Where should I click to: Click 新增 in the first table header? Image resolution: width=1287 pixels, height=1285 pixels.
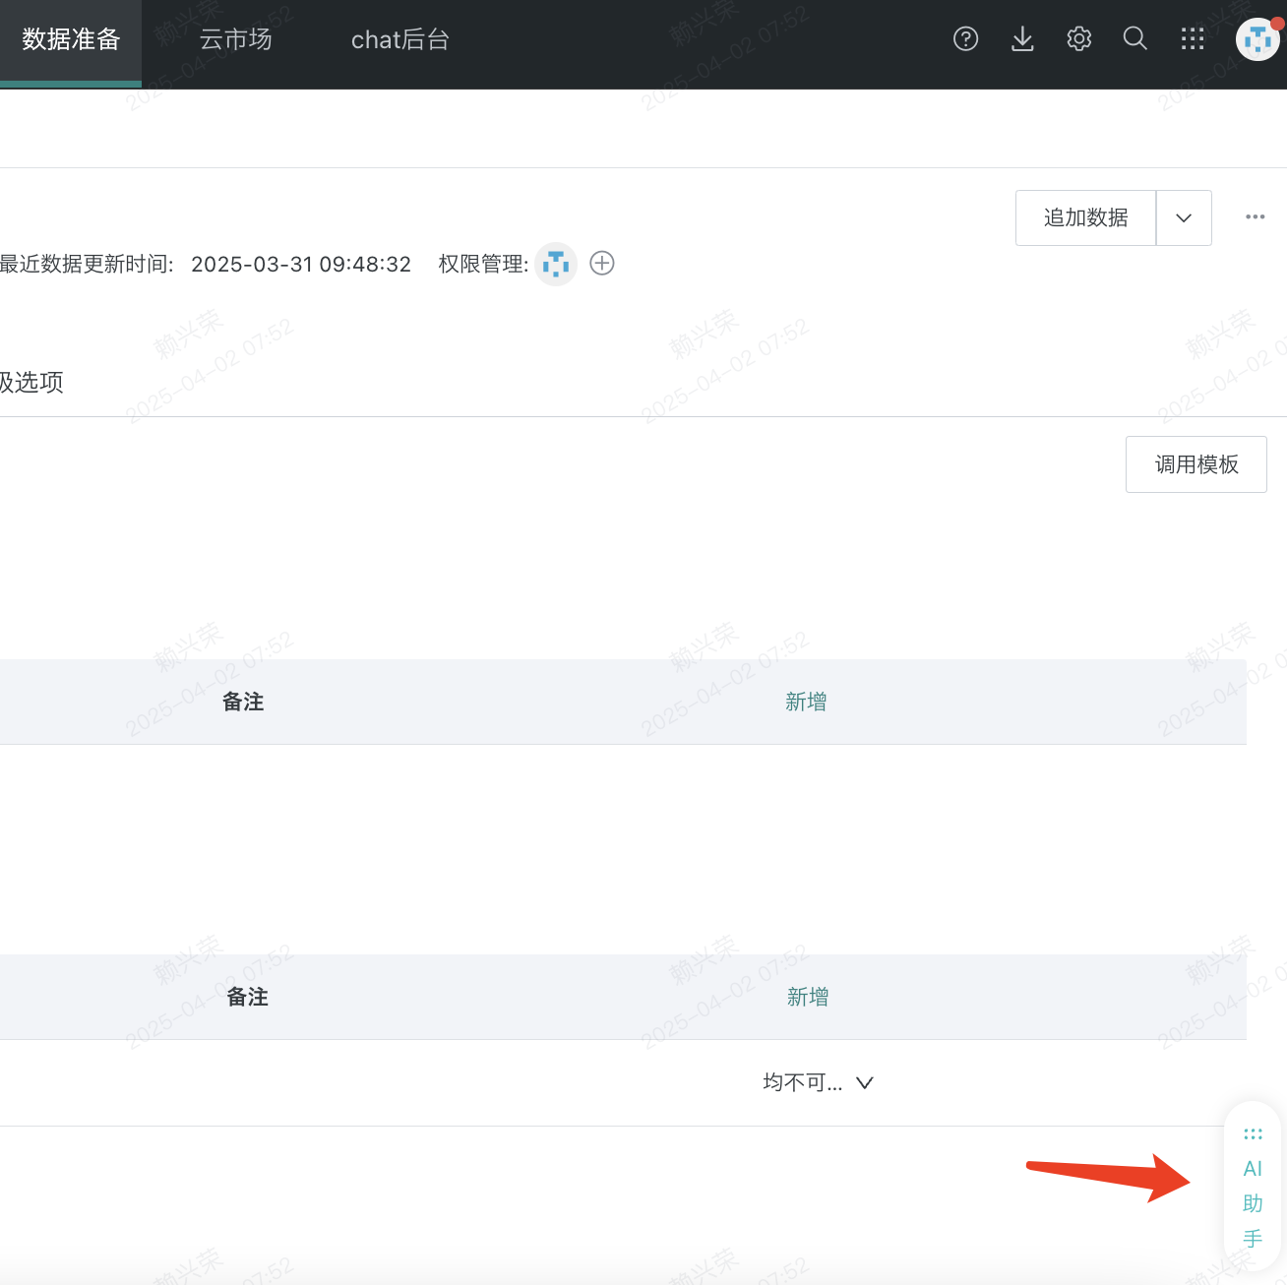coord(806,702)
